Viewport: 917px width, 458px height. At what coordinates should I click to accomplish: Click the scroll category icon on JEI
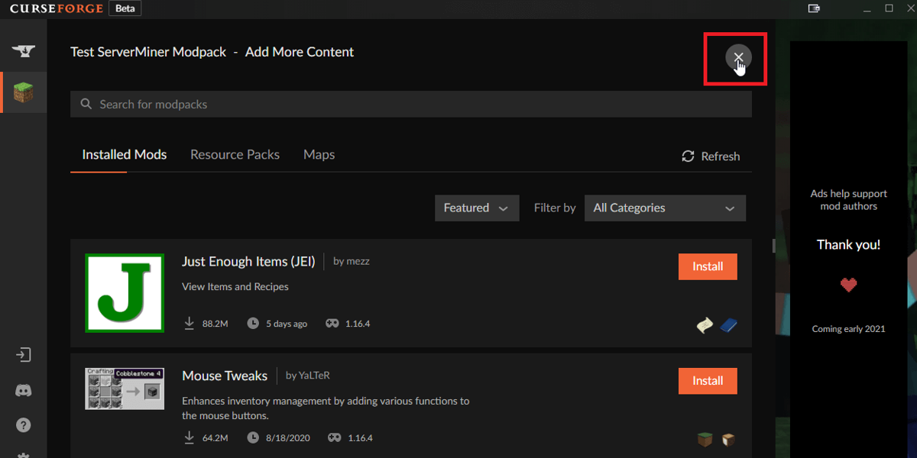(705, 325)
